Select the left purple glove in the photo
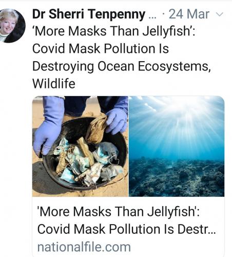This screenshot has width=232, height=257. [48, 127]
